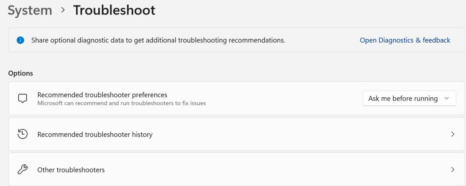Click the Options section heading
The height and width of the screenshot is (186, 466).
click(x=20, y=73)
